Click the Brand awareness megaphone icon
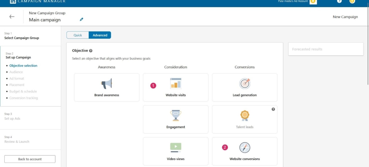This screenshot has height=167, width=369. [x=106, y=84]
